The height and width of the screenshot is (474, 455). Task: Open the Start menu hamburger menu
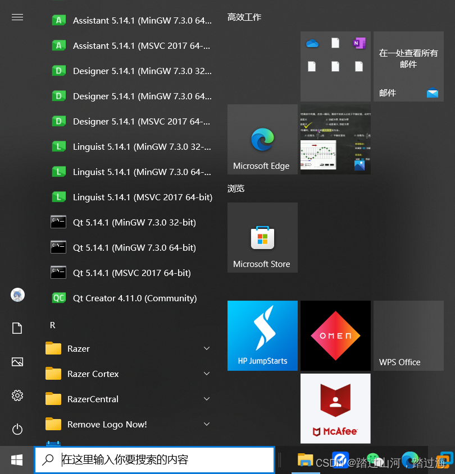pyautogui.click(x=17, y=17)
